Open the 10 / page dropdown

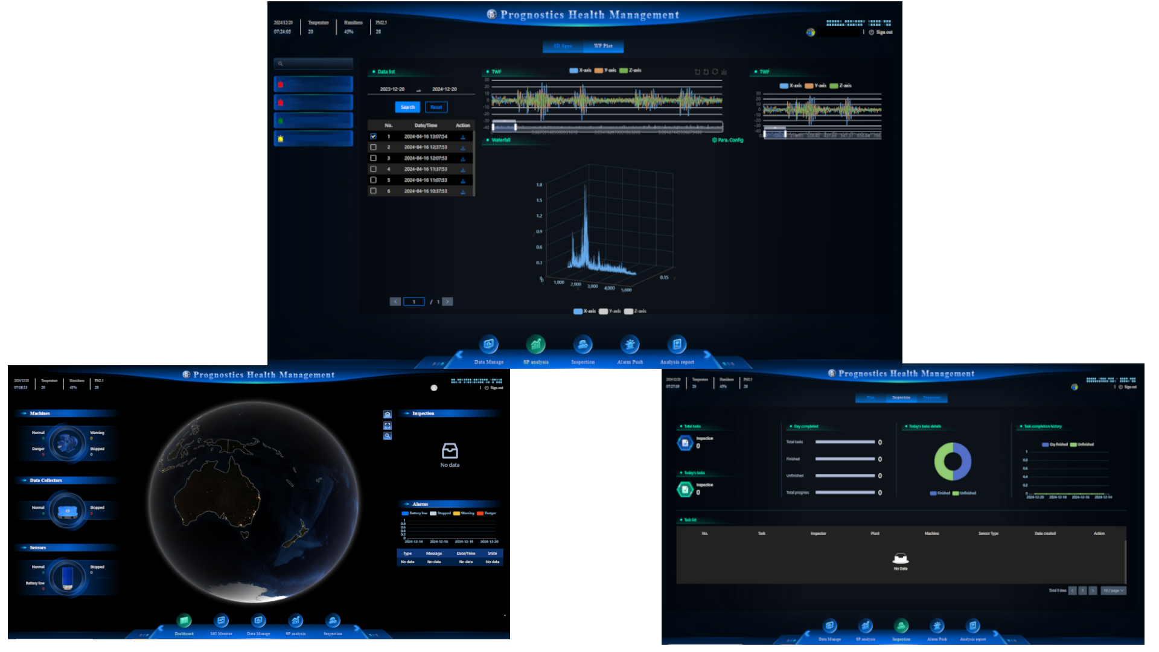[x=1113, y=590]
